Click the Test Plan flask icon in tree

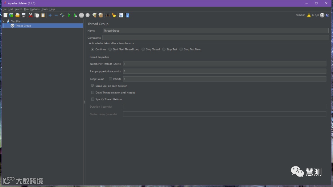(x=8, y=21)
